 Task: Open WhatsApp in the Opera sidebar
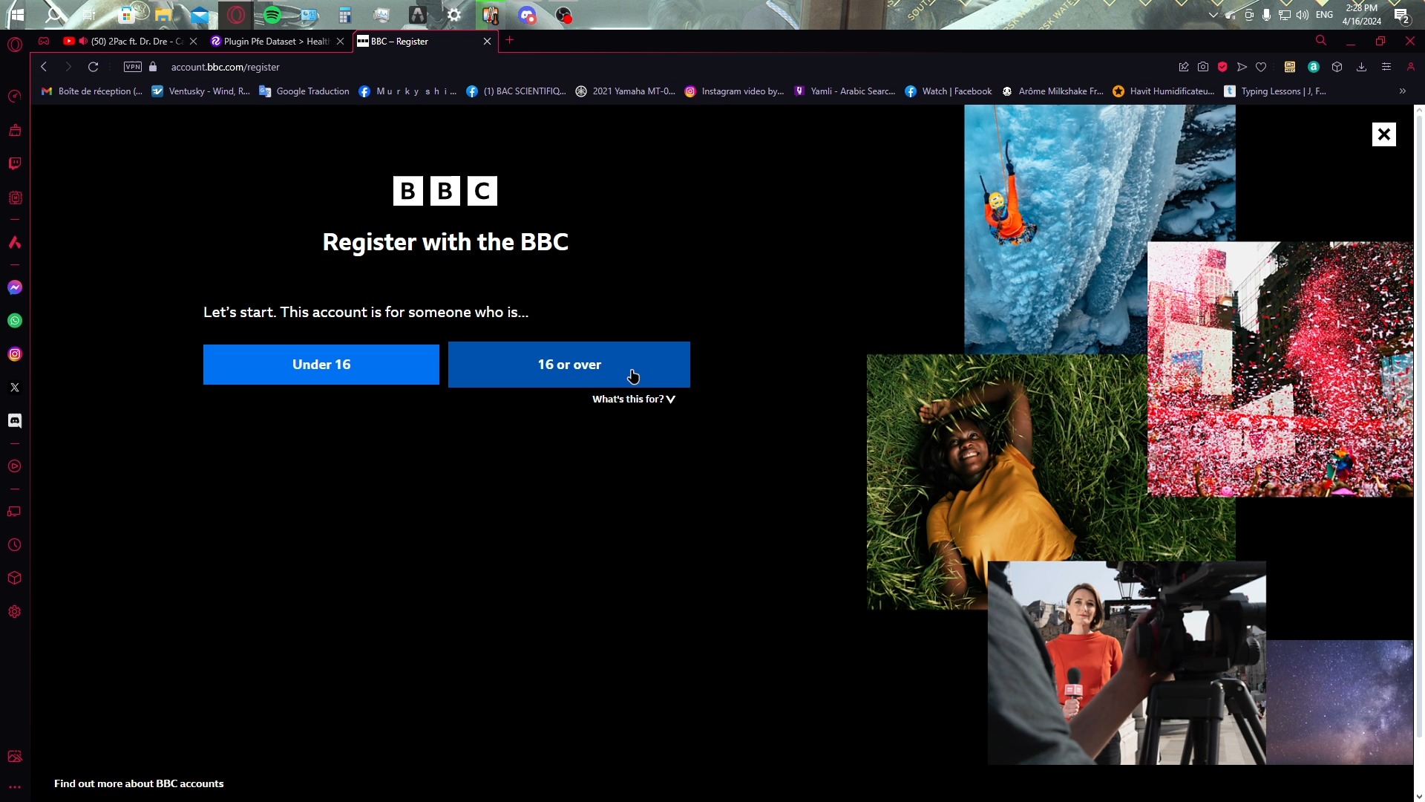(x=15, y=321)
